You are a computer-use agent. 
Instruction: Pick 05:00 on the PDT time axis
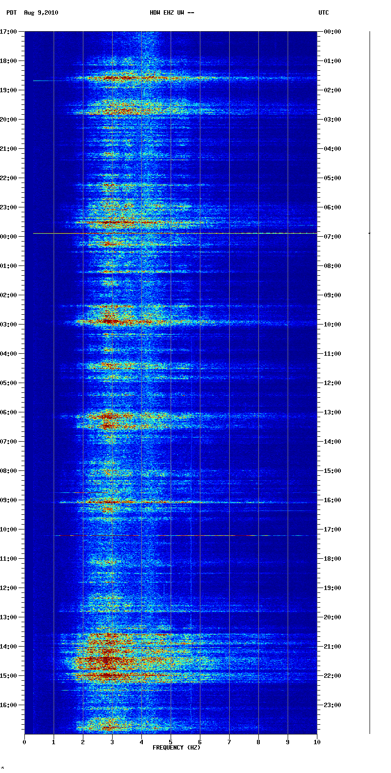coord(8,383)
